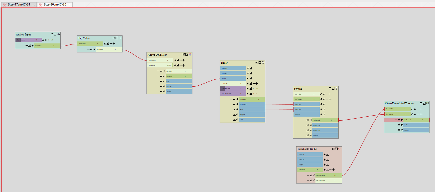Viewport: 435px width, 192px height.
Task: Open the Switch node pop-out icon
Action: pyautogui.click(x=330, y=88)
